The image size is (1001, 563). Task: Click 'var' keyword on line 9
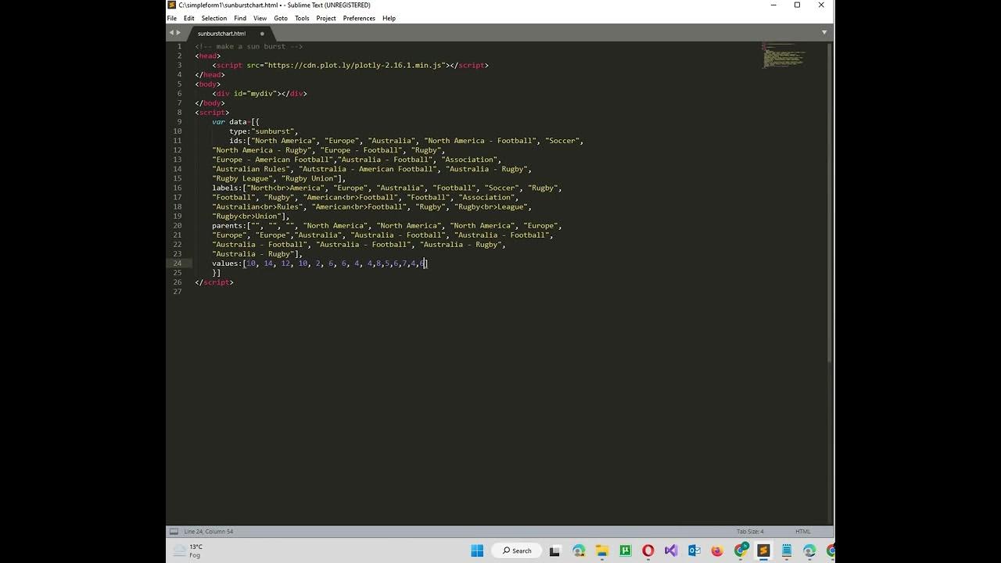218,122
